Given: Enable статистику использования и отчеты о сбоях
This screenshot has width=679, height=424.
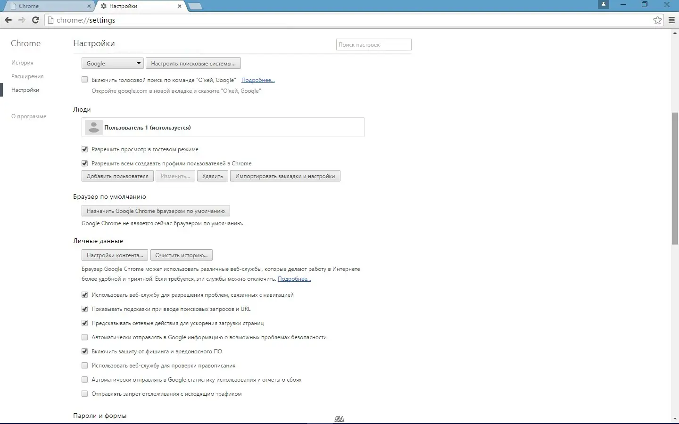Looking at the screenshot, I should tap(85, 380).
